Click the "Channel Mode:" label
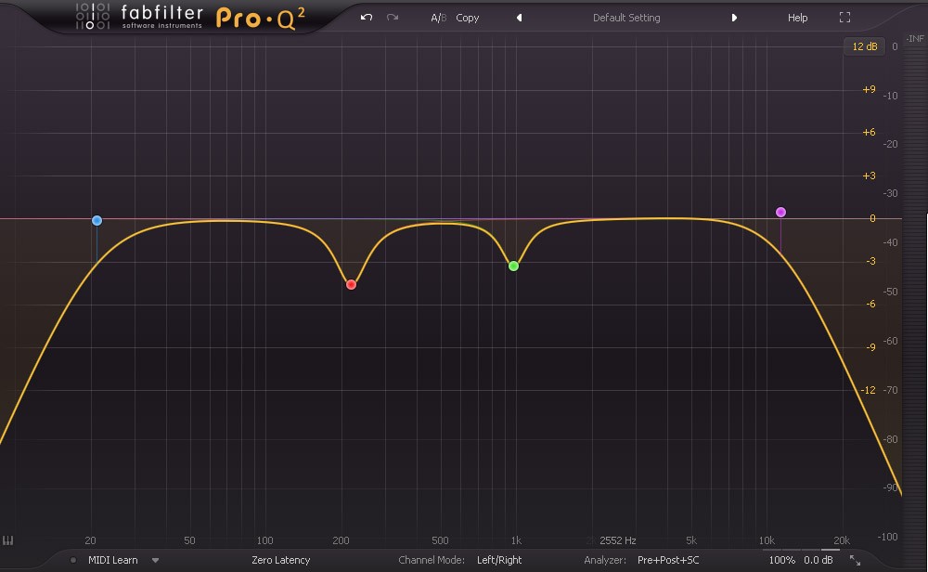The height and width of the screenshot is (572, 928). 432,560
